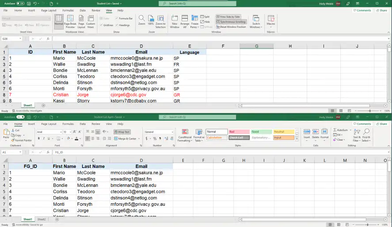Click Format Painter in bottom window
The width and height of the screenshot is (392, 227).
tap(22, 141)
